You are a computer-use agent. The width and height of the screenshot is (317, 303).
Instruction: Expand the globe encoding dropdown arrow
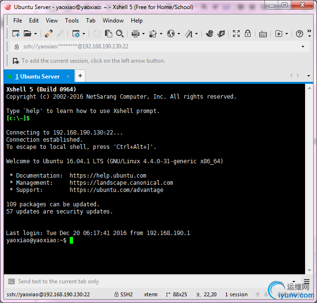tap(179, 34)
